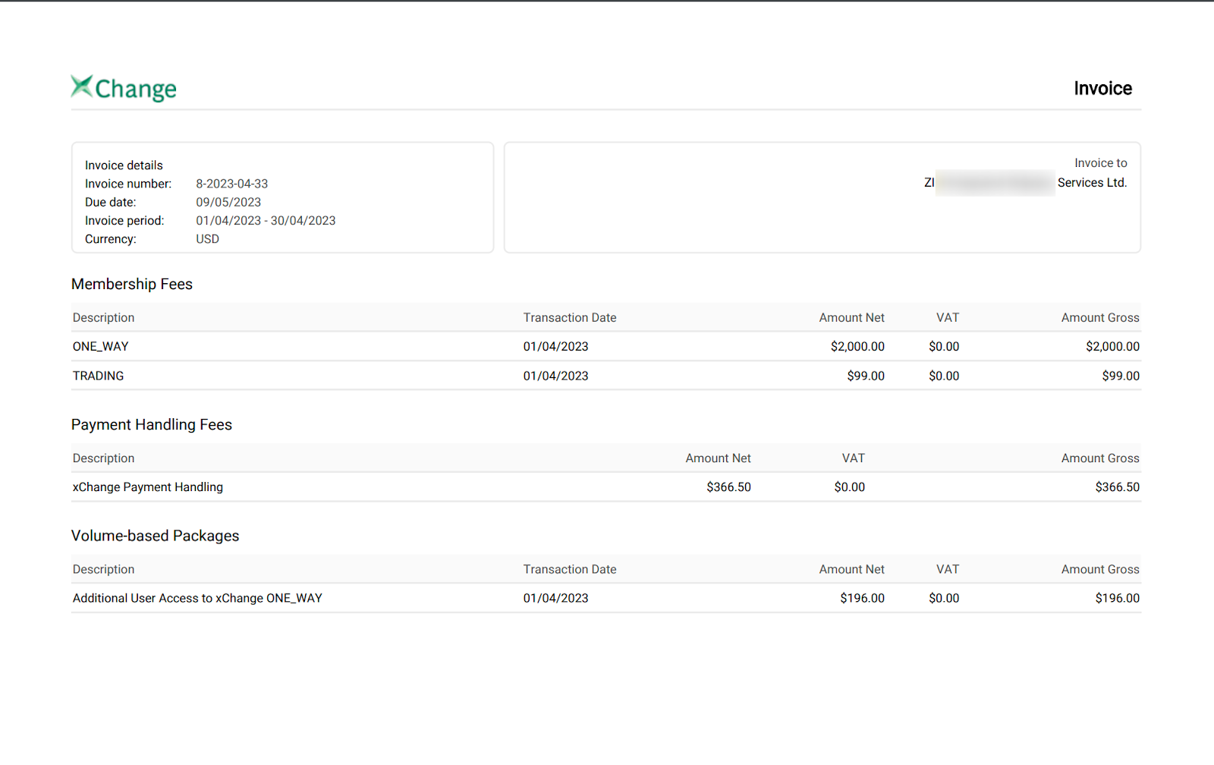Screen dimensions: 1214x765
Task: Click the Services Ltd. company name
Action: tap(1092, 183)
